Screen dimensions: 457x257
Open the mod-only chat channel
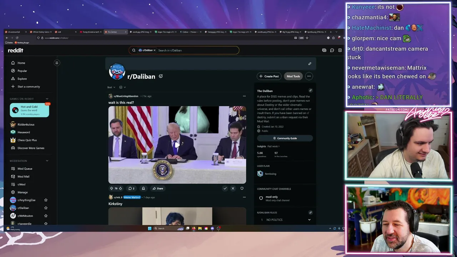[x=285, y=198]
